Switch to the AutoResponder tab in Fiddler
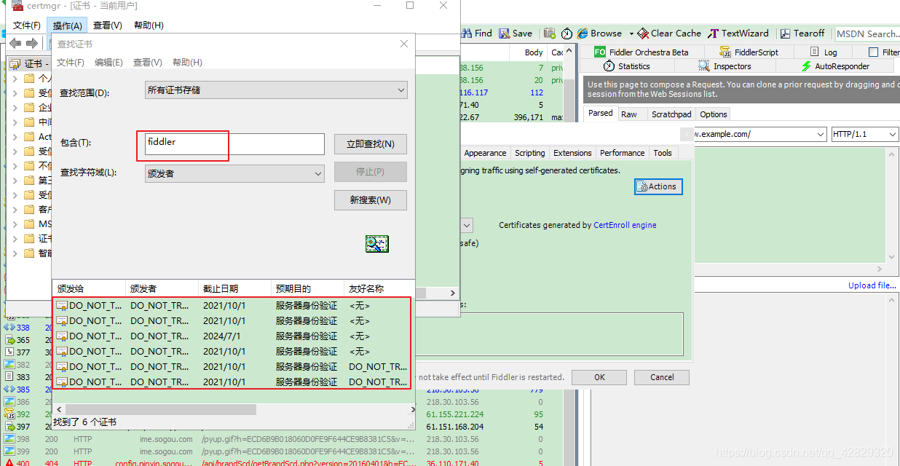 pyautogui.click(x=835, y=66)
